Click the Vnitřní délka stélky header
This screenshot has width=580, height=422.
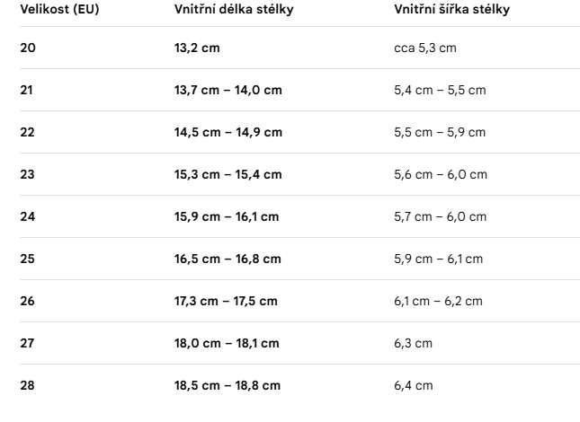[234, 9]
